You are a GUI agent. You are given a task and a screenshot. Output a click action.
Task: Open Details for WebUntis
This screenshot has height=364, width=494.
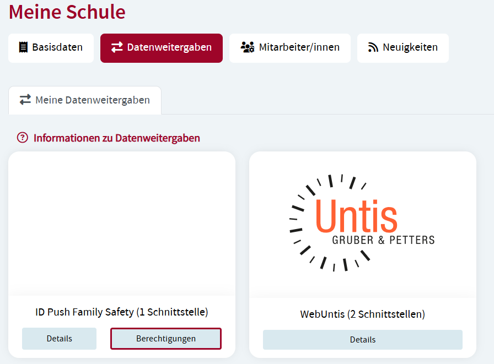[362, 339]
